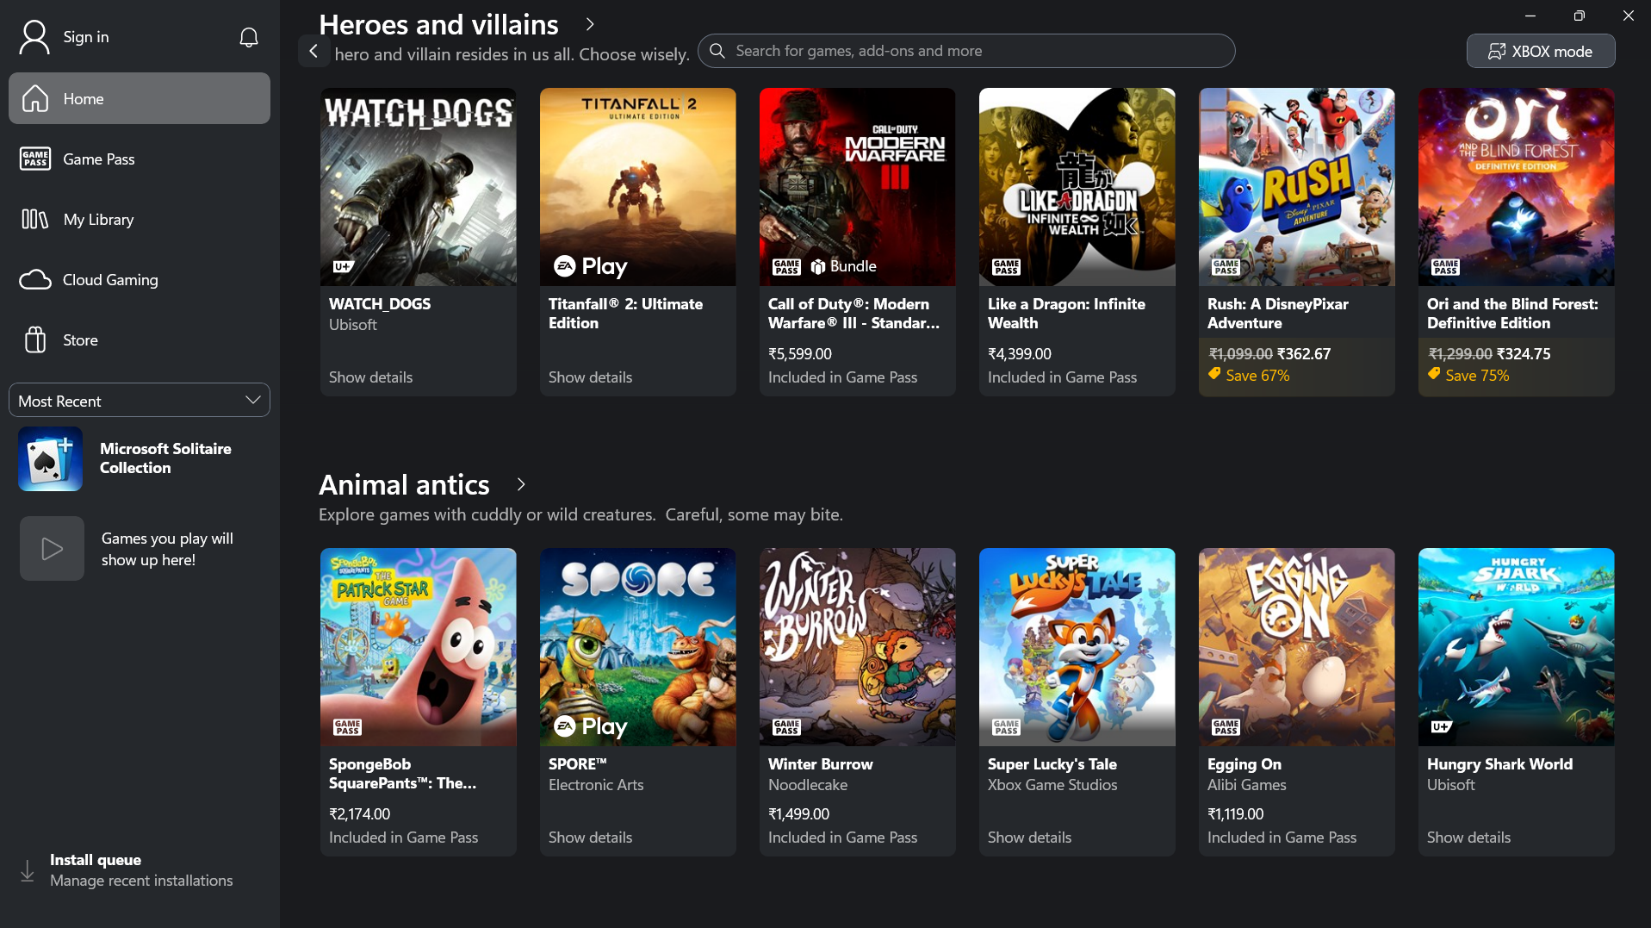Click the Game Pass badge icon in sidebar
Image resolution: width=1651 pixels, height=928 pixels.
point(35,159)
